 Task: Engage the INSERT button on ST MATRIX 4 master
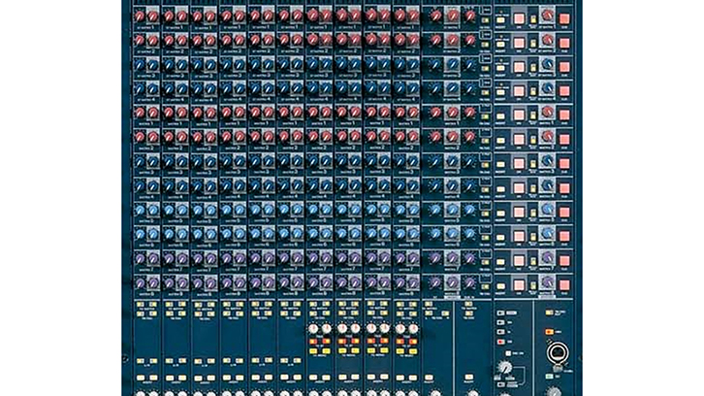click(x=500, y=92)
